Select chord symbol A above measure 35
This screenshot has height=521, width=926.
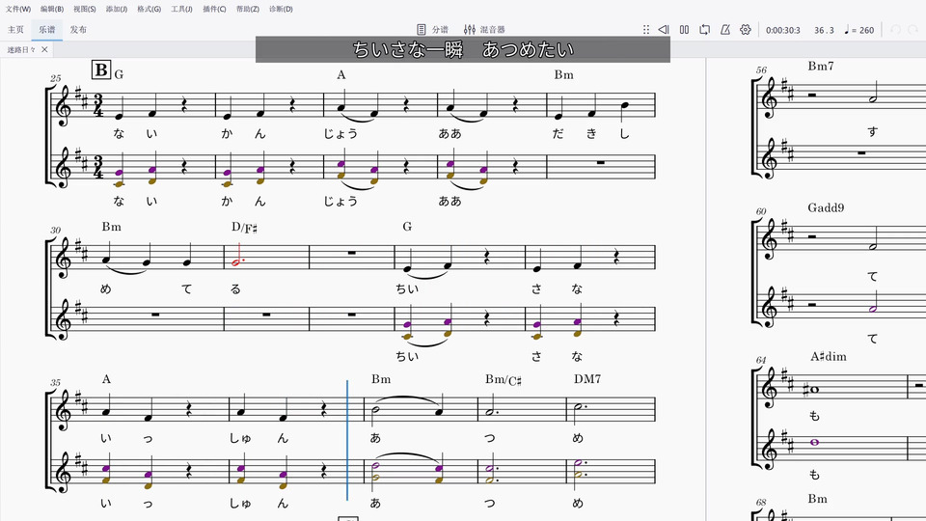click(106, 379)
